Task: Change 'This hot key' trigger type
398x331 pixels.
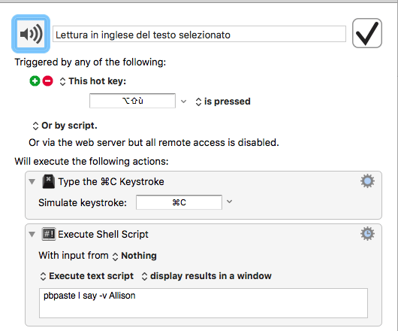Action: (93, 81)
